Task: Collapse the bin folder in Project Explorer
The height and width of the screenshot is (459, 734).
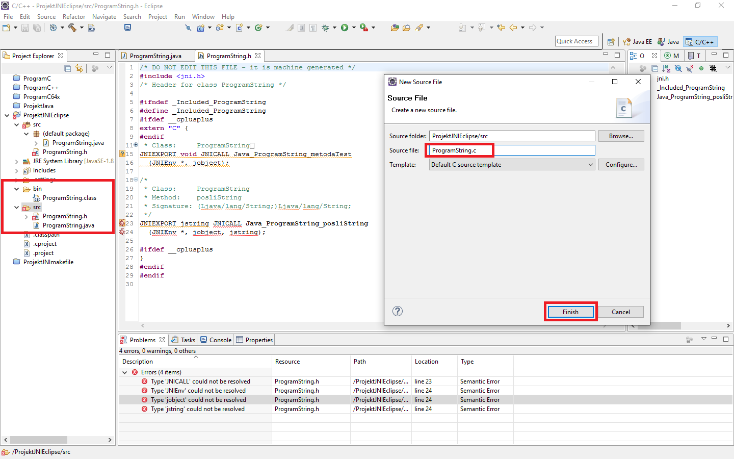Action: 16,189
